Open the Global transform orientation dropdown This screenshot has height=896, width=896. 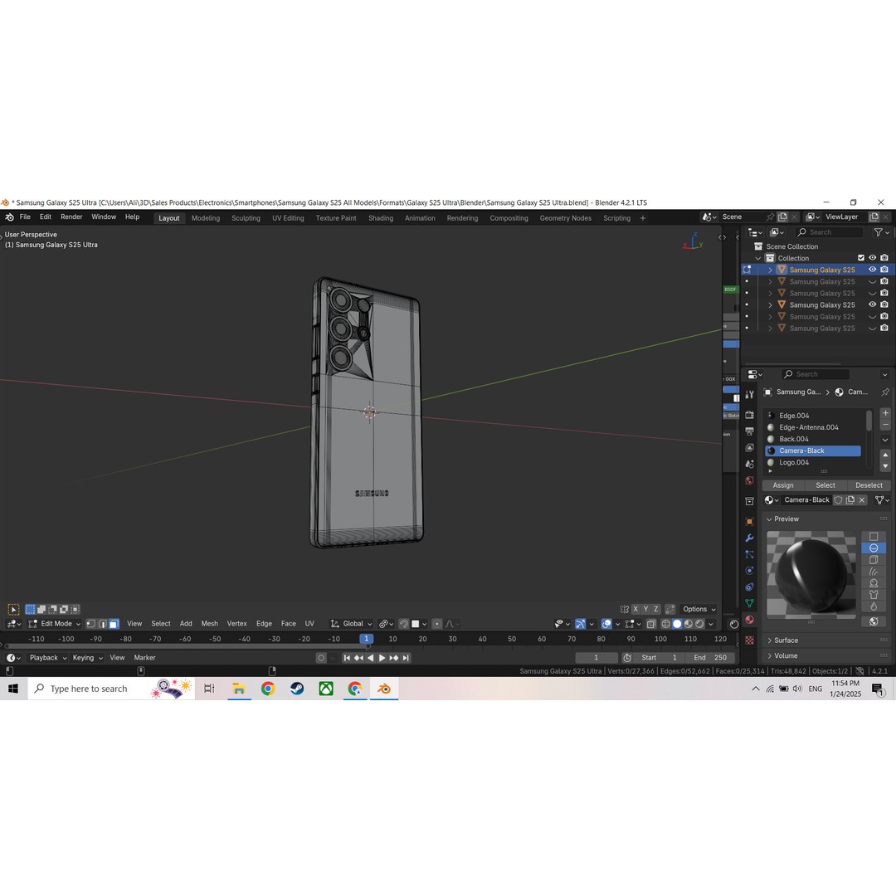coord(352,623)
